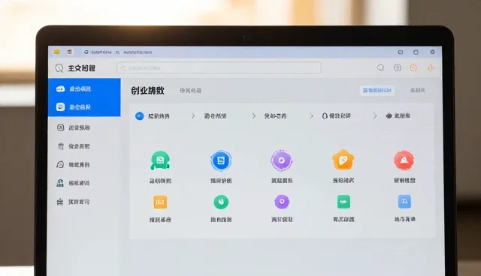Click the gray text link at far right of title row
This screenshot has height=276, width=481.
pos(418,90)
